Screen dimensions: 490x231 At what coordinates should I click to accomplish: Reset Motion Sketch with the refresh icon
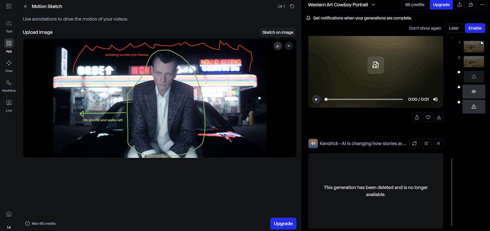pyautogui.click(x=292, y=6)
